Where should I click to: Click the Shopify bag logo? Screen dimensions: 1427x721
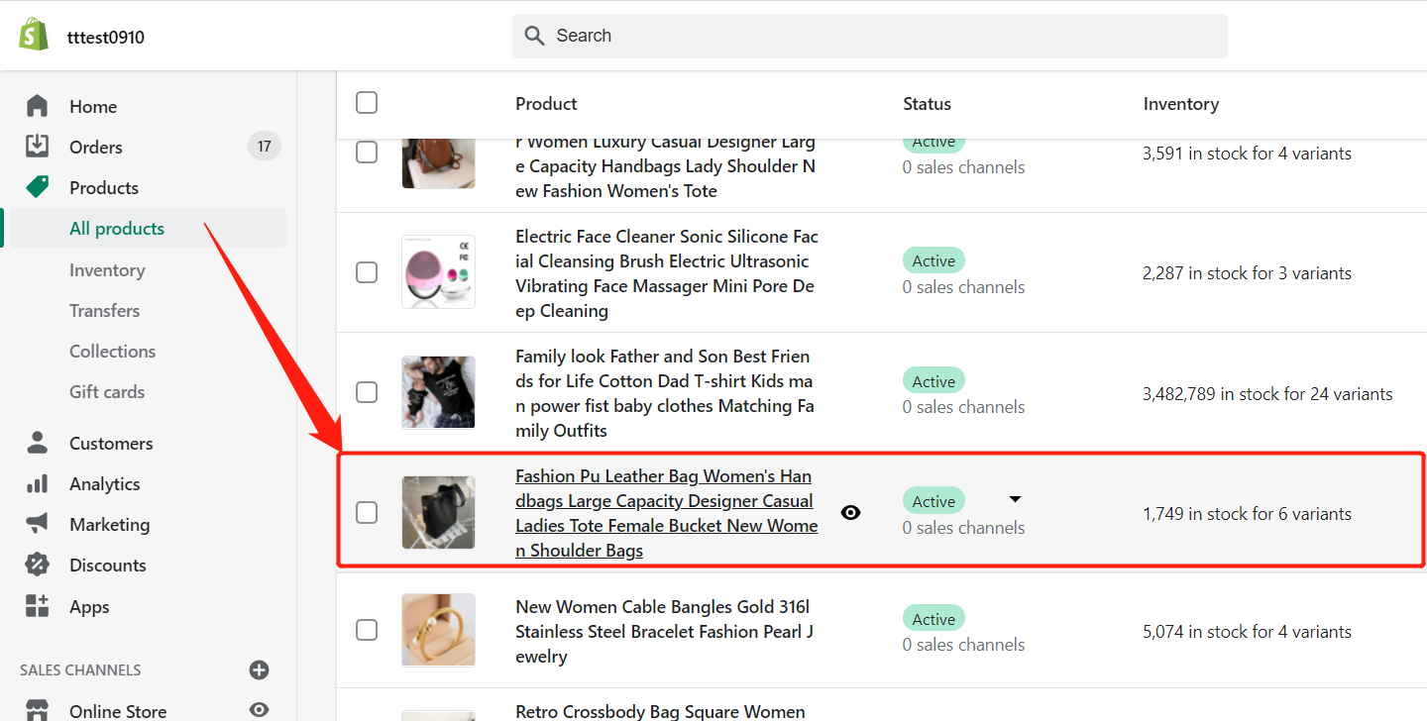pos(34,35)
